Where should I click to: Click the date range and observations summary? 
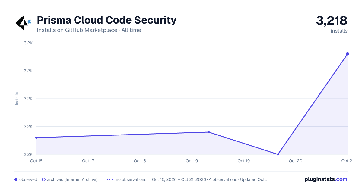210,179
